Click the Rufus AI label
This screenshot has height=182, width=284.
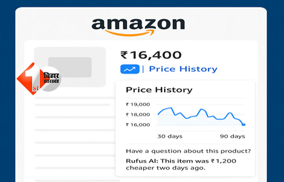[140, 161]
